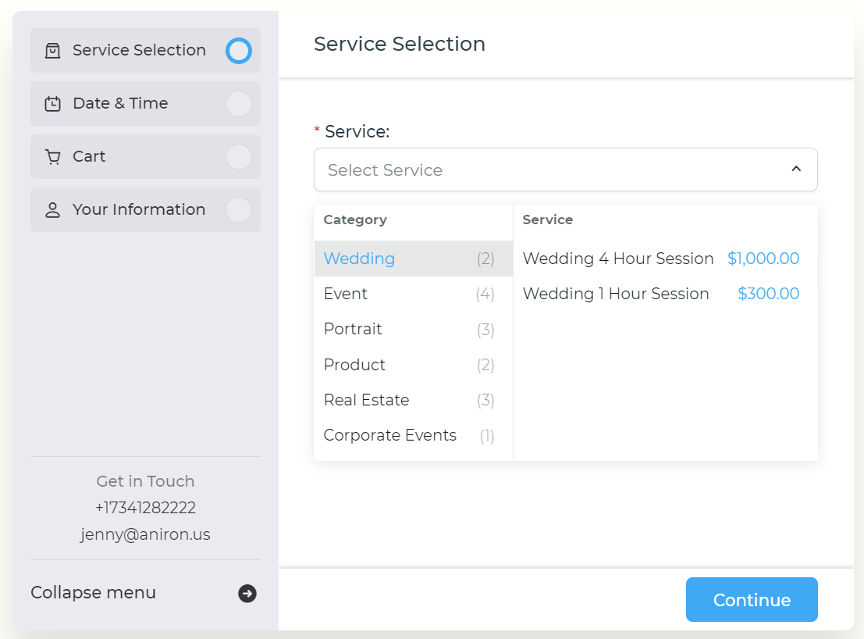This screenshot has height=639, width=864.
Task: Click the shopping bag Service Selection icon
Action: click(x=53, y=51)
